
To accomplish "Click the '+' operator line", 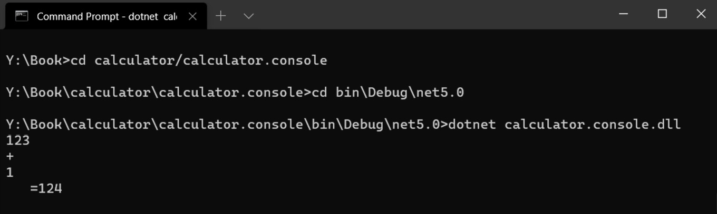I will (x=10, y=157).
